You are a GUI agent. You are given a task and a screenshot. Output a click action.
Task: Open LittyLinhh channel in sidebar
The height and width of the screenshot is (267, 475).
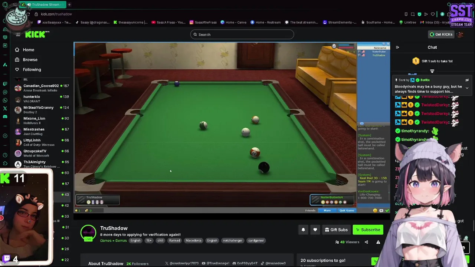point(42,142)
